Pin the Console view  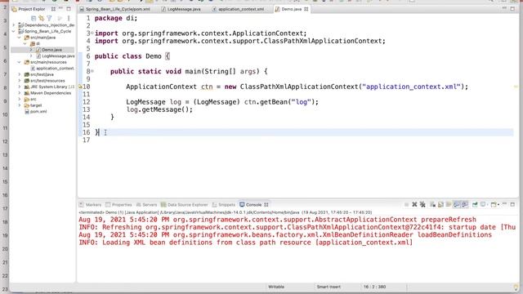[475, 205]
